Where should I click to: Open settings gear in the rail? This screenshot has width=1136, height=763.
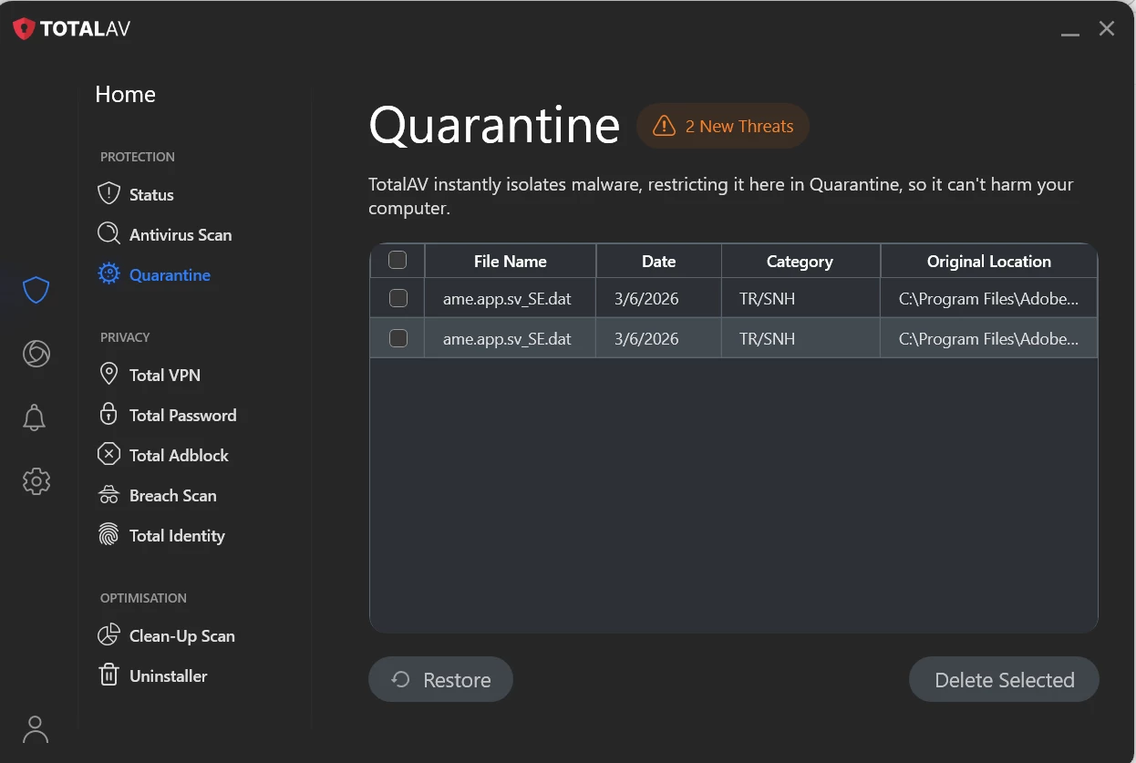[36, 481]
